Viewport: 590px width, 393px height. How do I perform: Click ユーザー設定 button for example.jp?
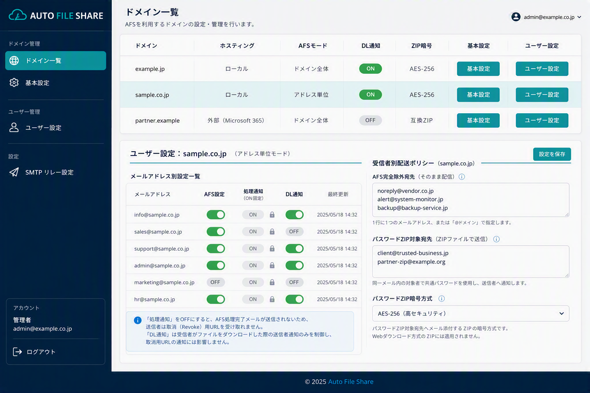(x=542, y=69)
